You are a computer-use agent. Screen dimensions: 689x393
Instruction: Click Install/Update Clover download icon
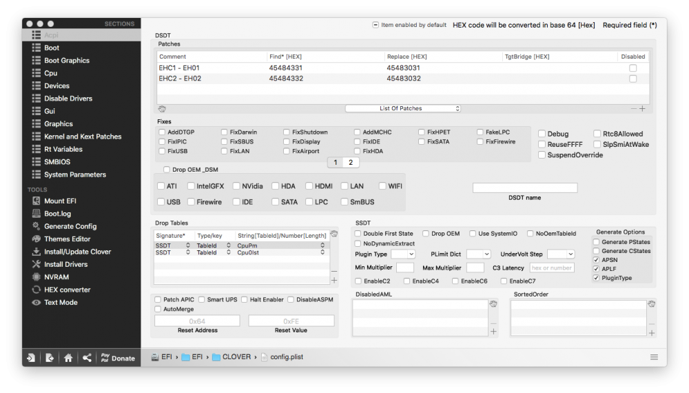(x=36, y=252)
